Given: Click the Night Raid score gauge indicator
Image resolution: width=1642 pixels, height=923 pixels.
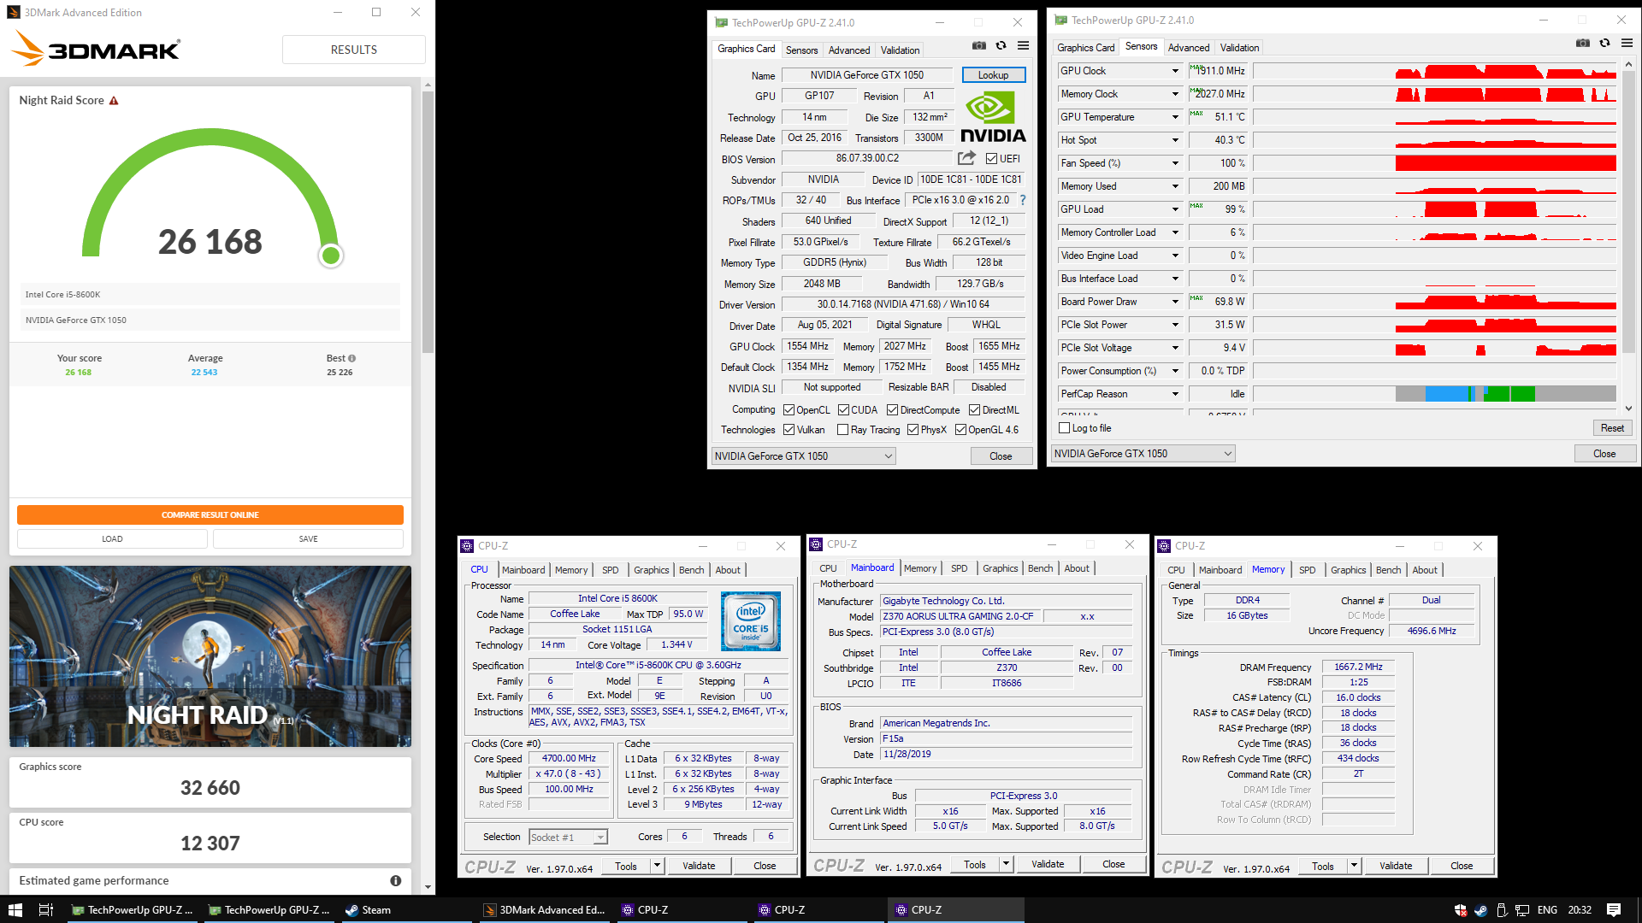Looking at the screenshot, I should (x=331, y=255).
